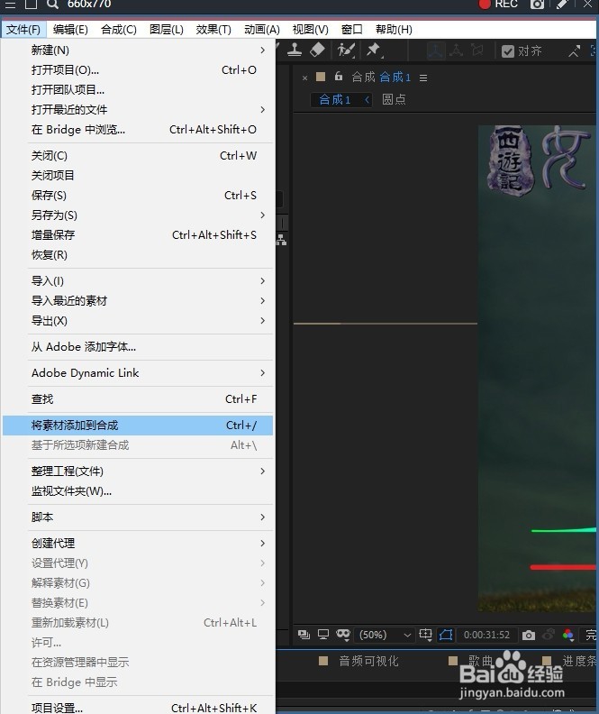Image resolution: width=599 pixels, height=714 pixels.
Task: Select the Clone Stamp tool
Action: click(x=295, y=50)
